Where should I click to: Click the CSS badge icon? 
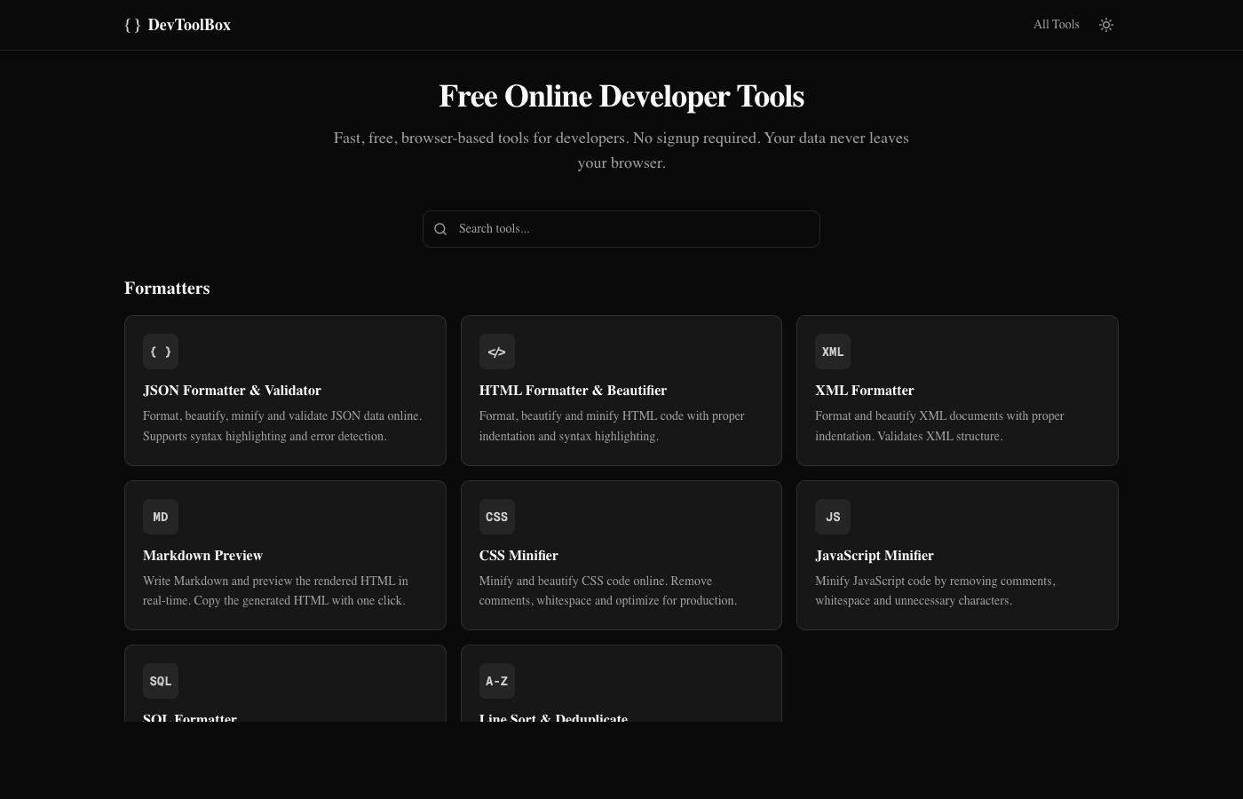tap(496, 517)
